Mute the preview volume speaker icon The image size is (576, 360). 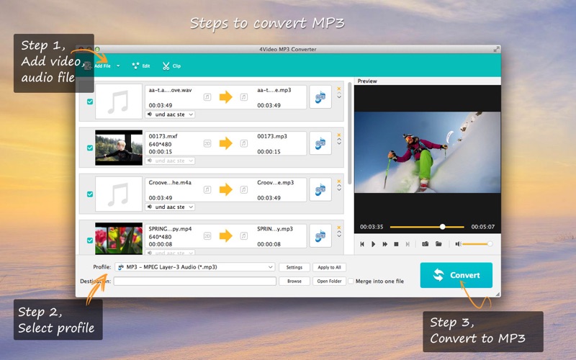[x=458, y=244]
